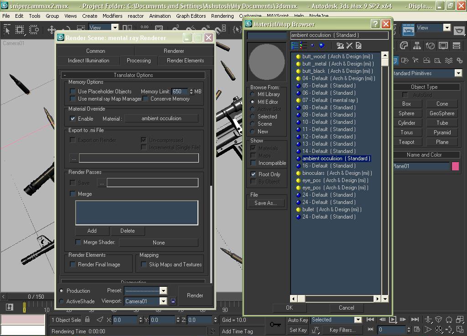Image resolution: width=467 pixels, height=336 pixels.
Task: Open the Utilities panel tab icon
Action: coord(456,46)
